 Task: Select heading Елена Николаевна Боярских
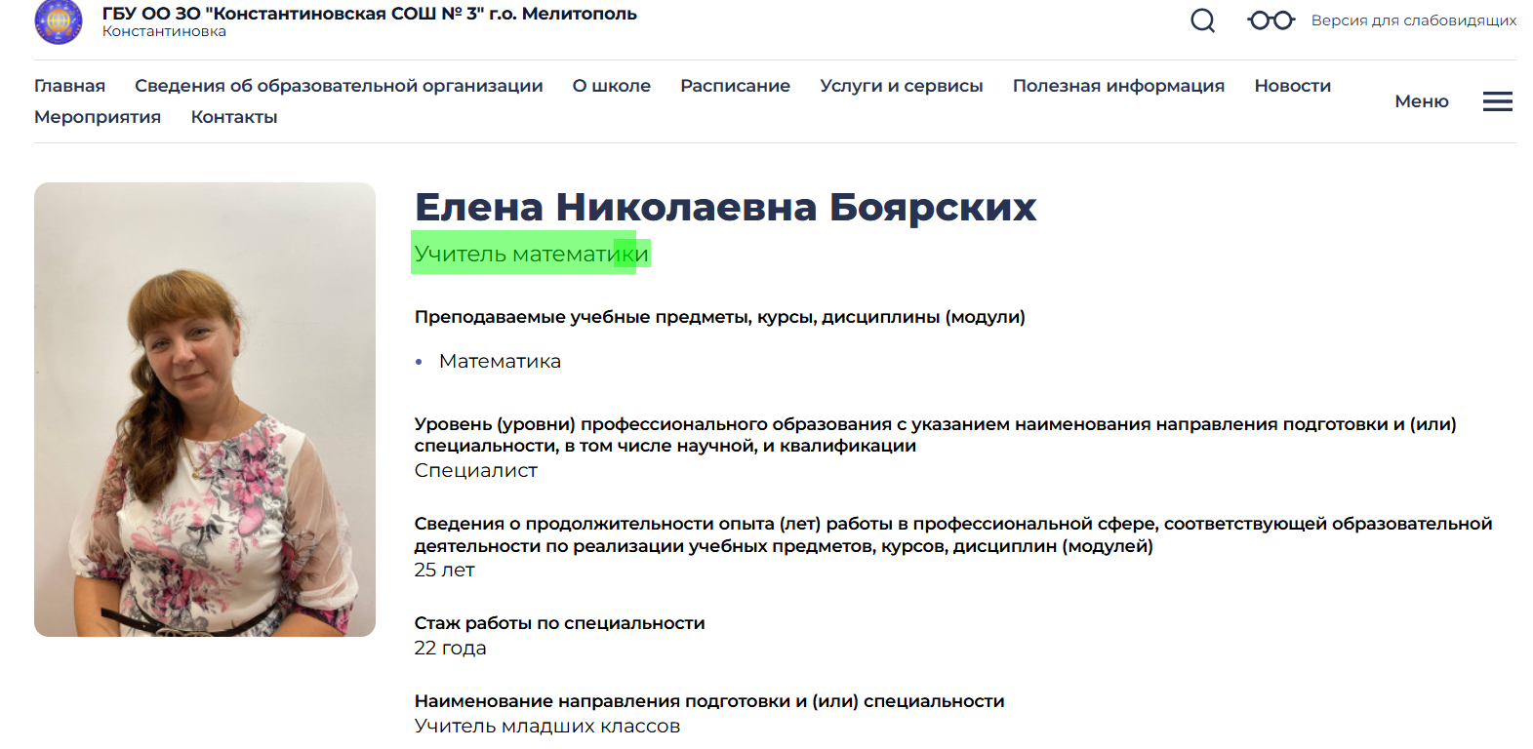(726, 207)
